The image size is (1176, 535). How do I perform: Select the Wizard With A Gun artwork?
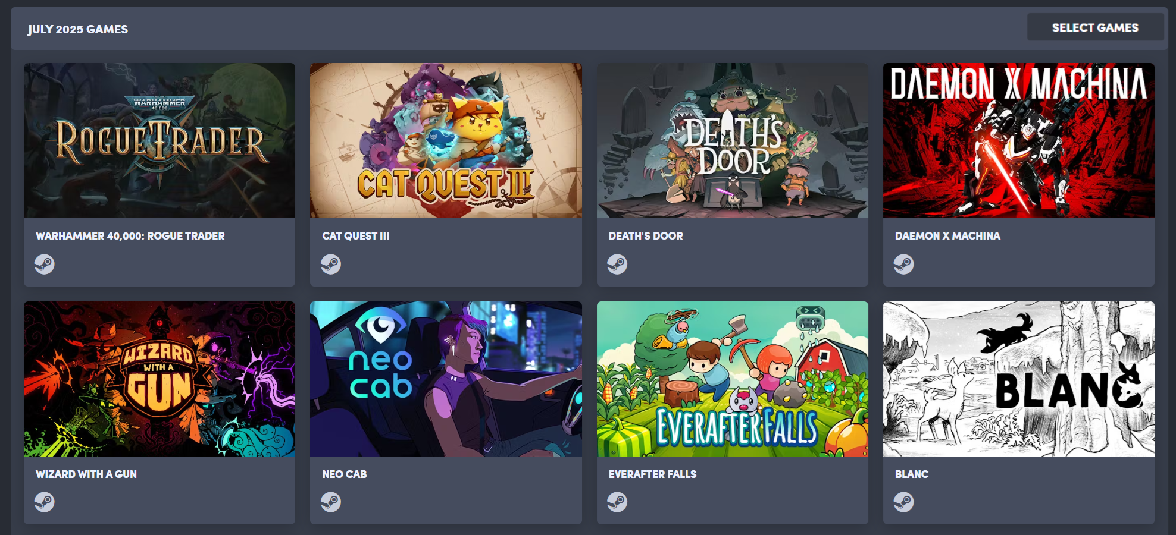159,379
